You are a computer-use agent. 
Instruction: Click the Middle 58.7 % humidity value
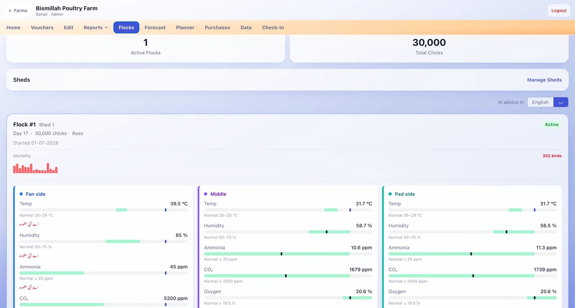[364, 226]
